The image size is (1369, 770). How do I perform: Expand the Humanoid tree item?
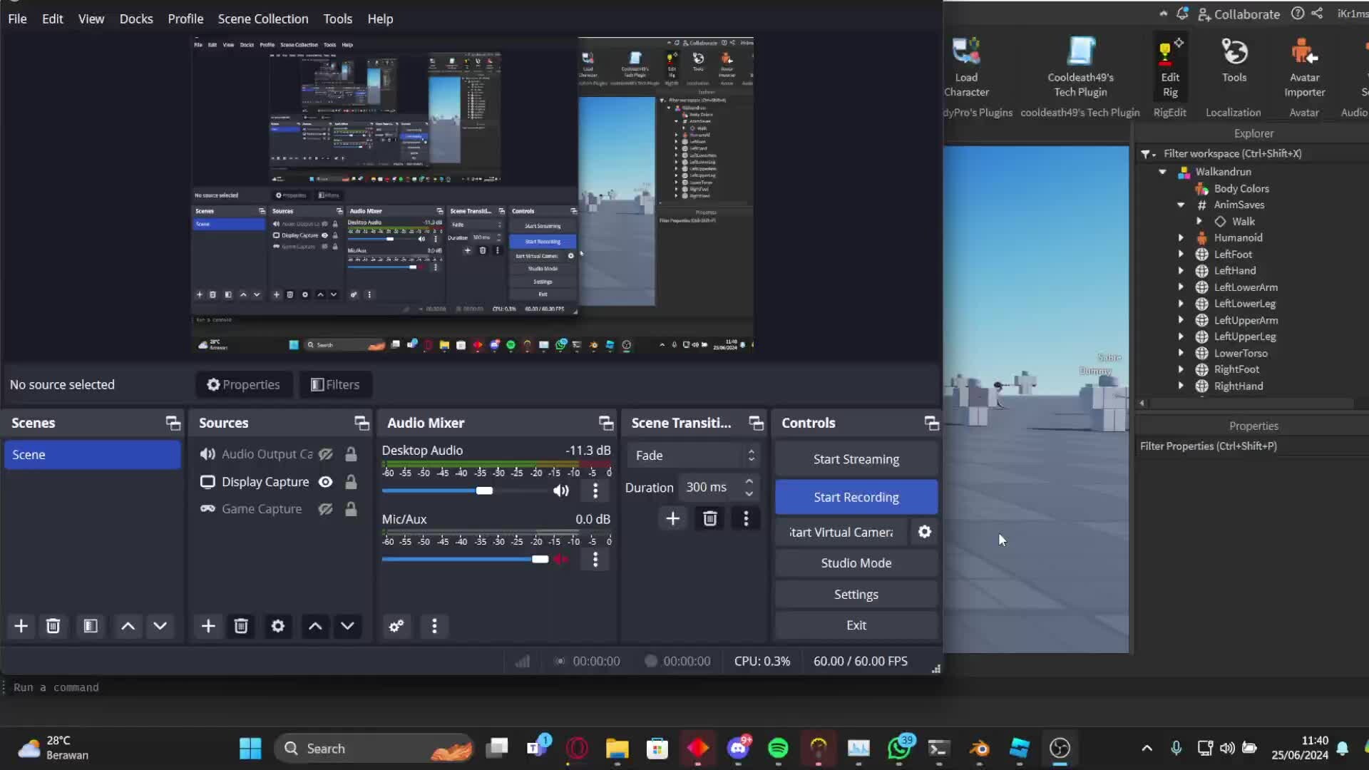coord(1181,238)
